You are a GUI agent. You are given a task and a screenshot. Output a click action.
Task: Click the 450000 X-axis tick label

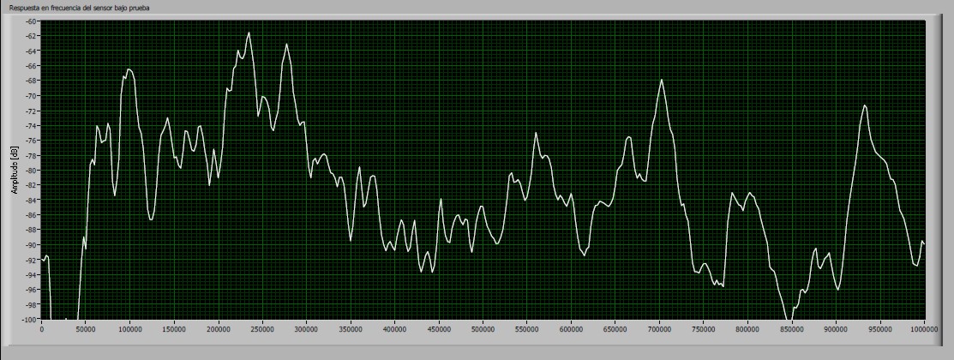pos(439,329)
